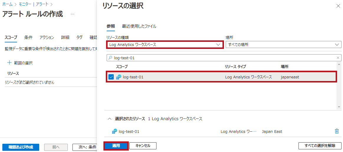Collapse the 選択されたリソース section

[x=110, y=119]
